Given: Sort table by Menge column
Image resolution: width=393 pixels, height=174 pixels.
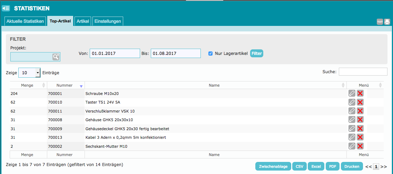Looking at the screenshot, I should tap(28, 85).
